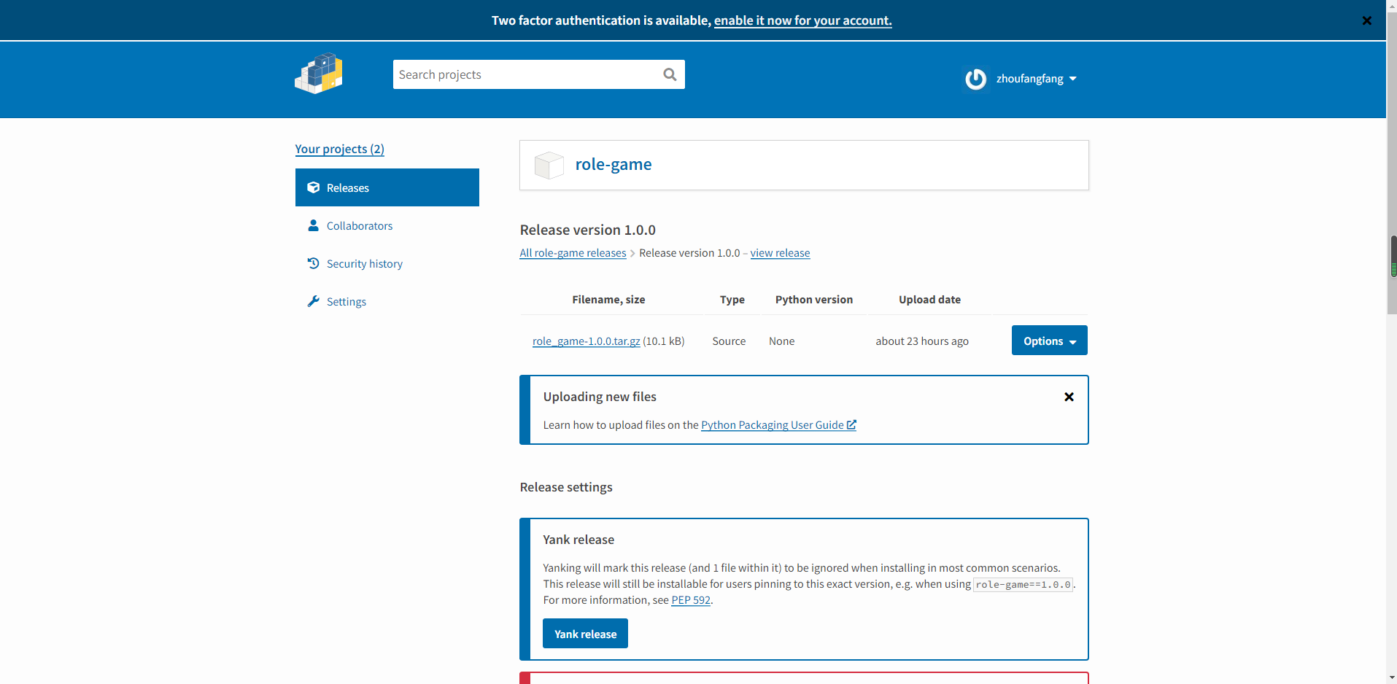Image resolution: width=1397 pixels, height=684 pixels.
Task: Open the Releases sidebar tab
Action: (x=387, y=187)
